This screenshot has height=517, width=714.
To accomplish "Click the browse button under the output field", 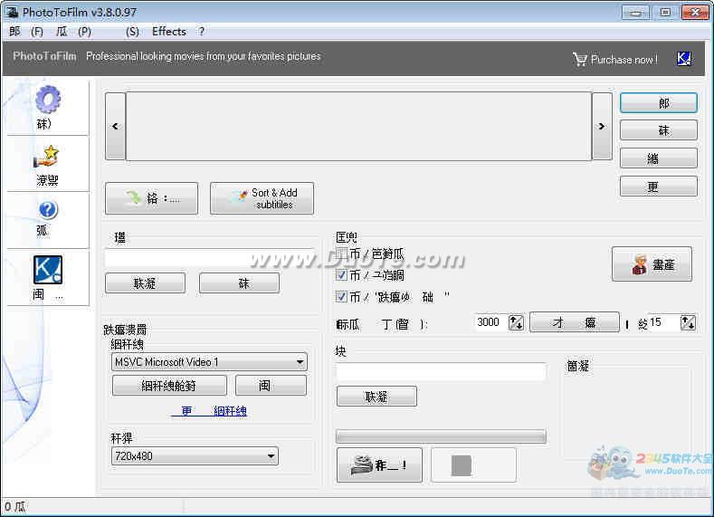I will [376, 397].
